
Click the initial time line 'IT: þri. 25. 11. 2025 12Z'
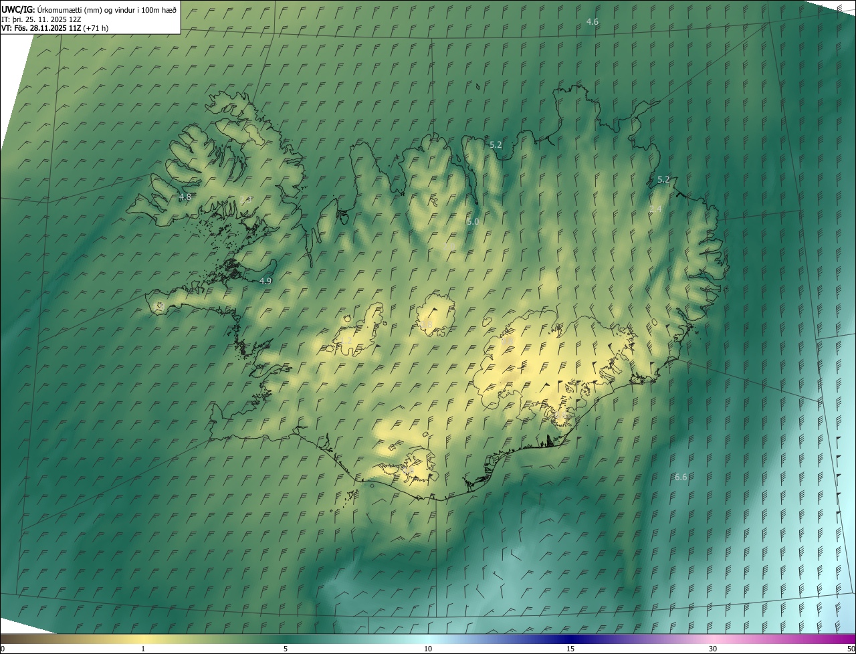coord(41,19)
